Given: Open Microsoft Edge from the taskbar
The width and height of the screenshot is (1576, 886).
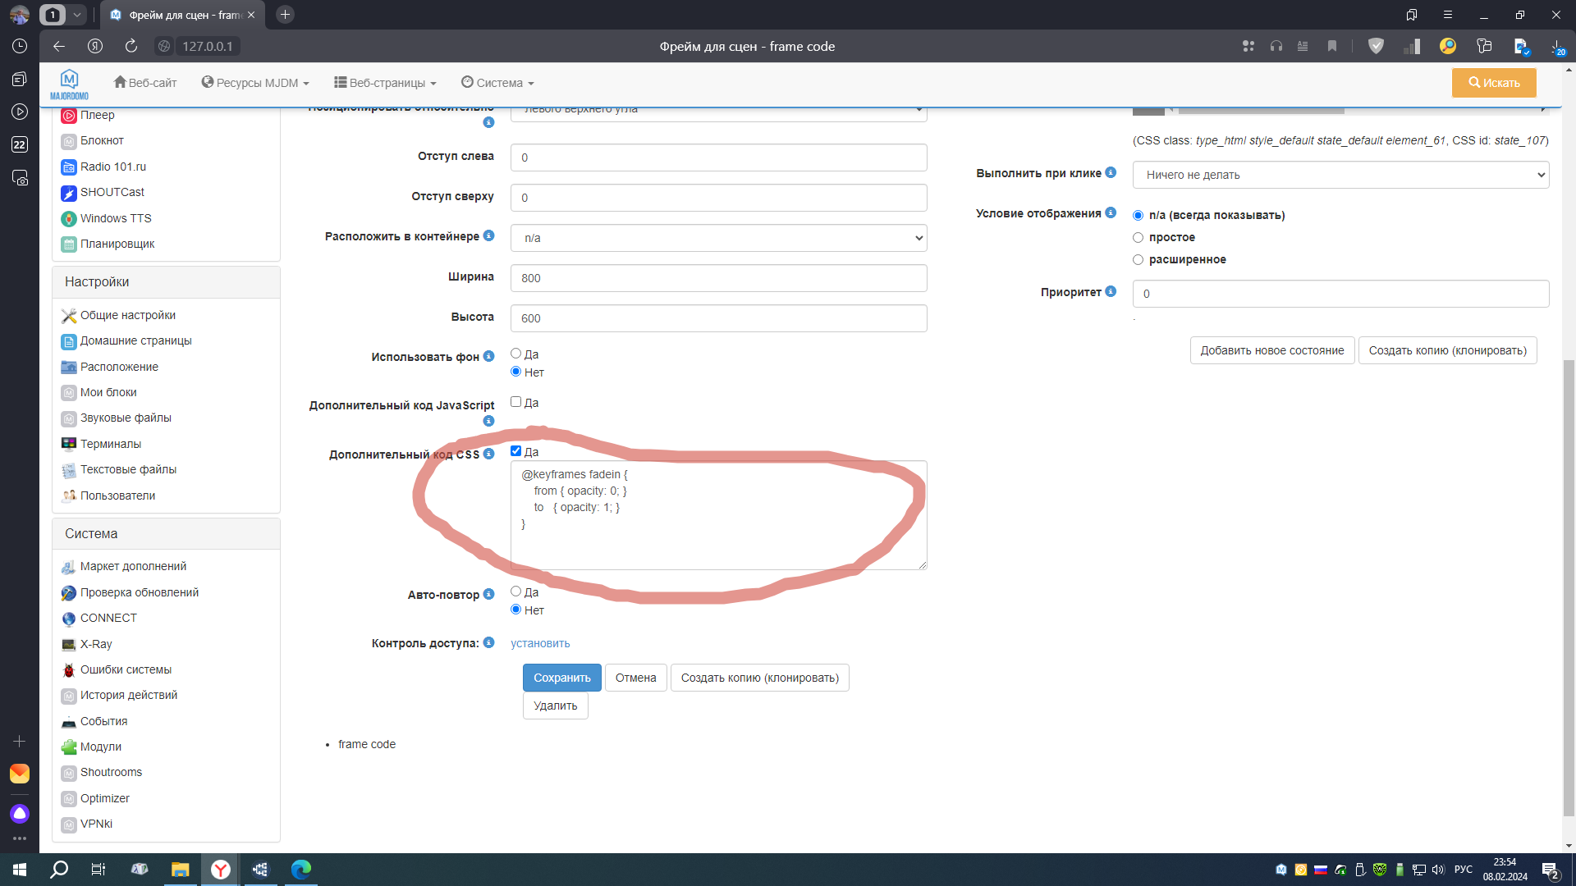Looking at the screenshot, I should 301,870.
